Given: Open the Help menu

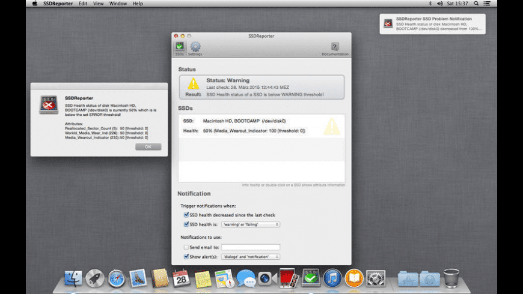Looking at the screenshot, I should click(x=138, y=4).
